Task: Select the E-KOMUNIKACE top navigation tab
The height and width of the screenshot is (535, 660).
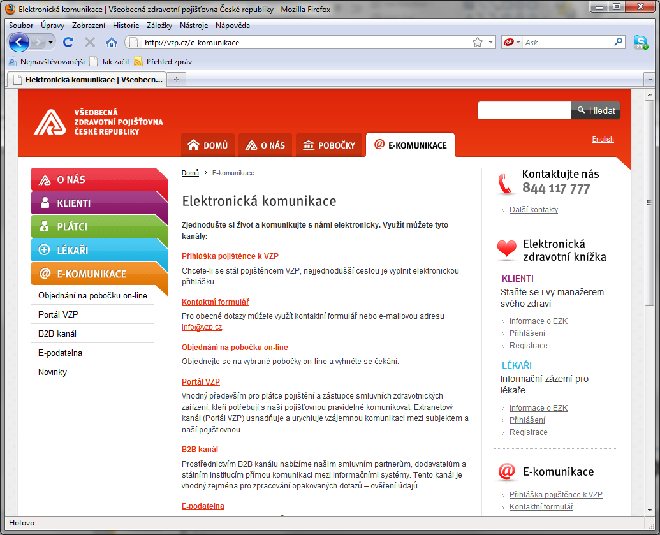Action: [411, 145]
